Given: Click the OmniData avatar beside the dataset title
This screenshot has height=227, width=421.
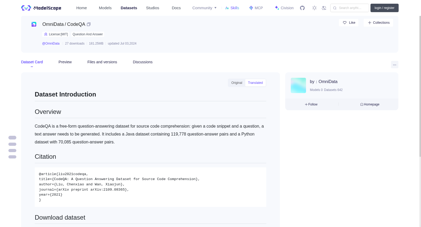Looking at the screenshot, I should pos(34,24).
